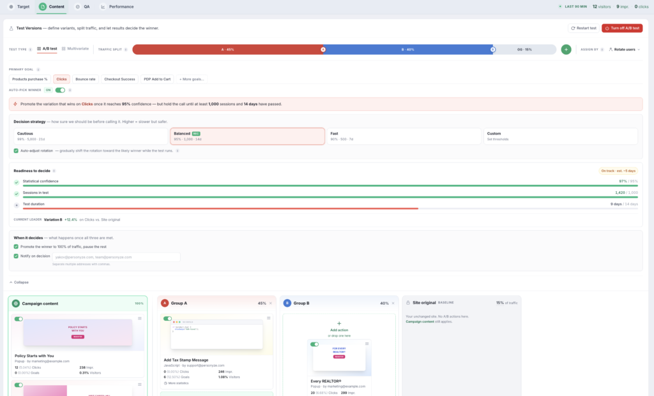Click the blue B badge of Group B
Screen dimensions: 654x396
tap(287, 303)
